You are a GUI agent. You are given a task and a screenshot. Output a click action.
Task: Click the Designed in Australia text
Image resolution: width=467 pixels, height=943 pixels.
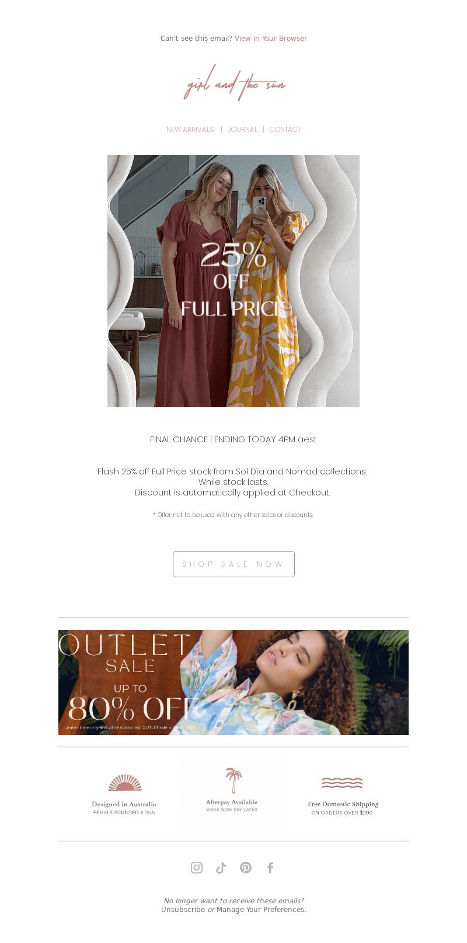124,805
